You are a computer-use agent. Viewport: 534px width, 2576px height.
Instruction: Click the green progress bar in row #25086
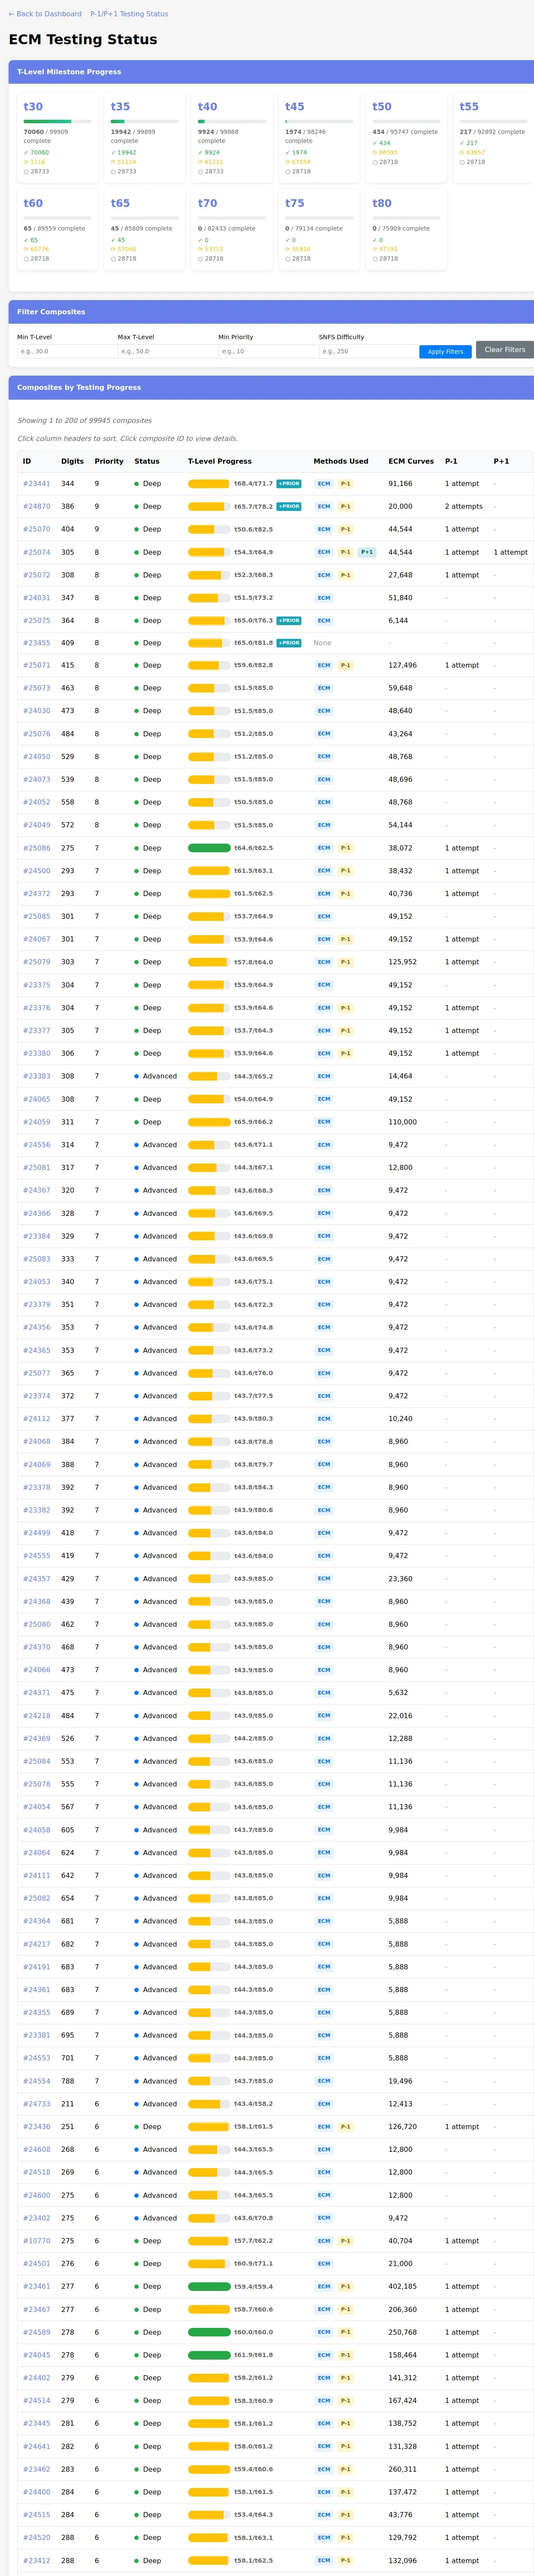click(x=209, y=848)
